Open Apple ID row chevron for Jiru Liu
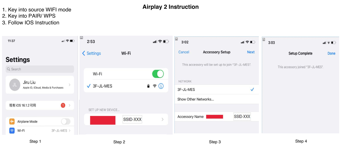The width and height of the screenshot is (343, 156). [x=69, y=85]
